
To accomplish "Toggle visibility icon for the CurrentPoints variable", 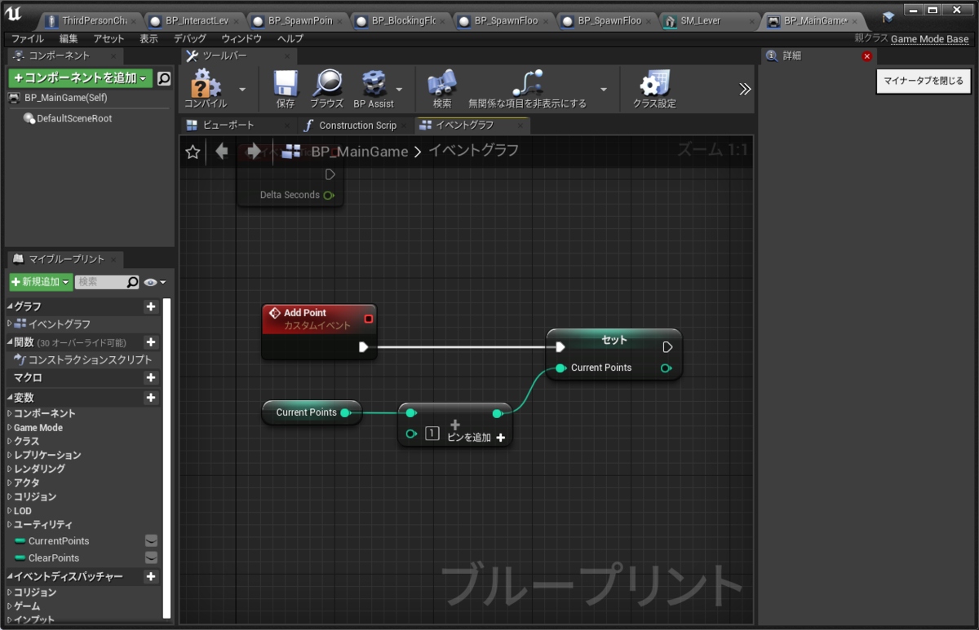I will click(151, 541).
